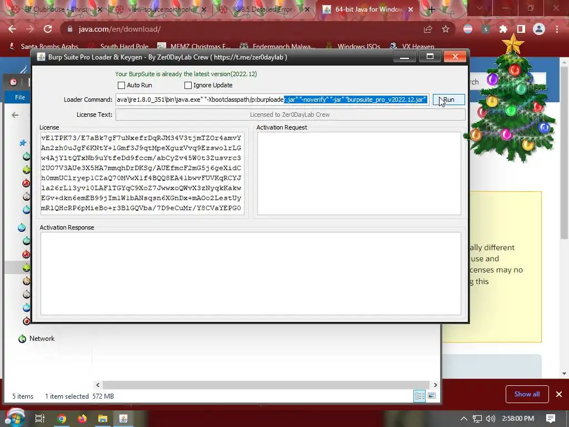This screenshot has height=427, width=569.
Task: Open the Windows ISOs bookmark
Action: 353,47
